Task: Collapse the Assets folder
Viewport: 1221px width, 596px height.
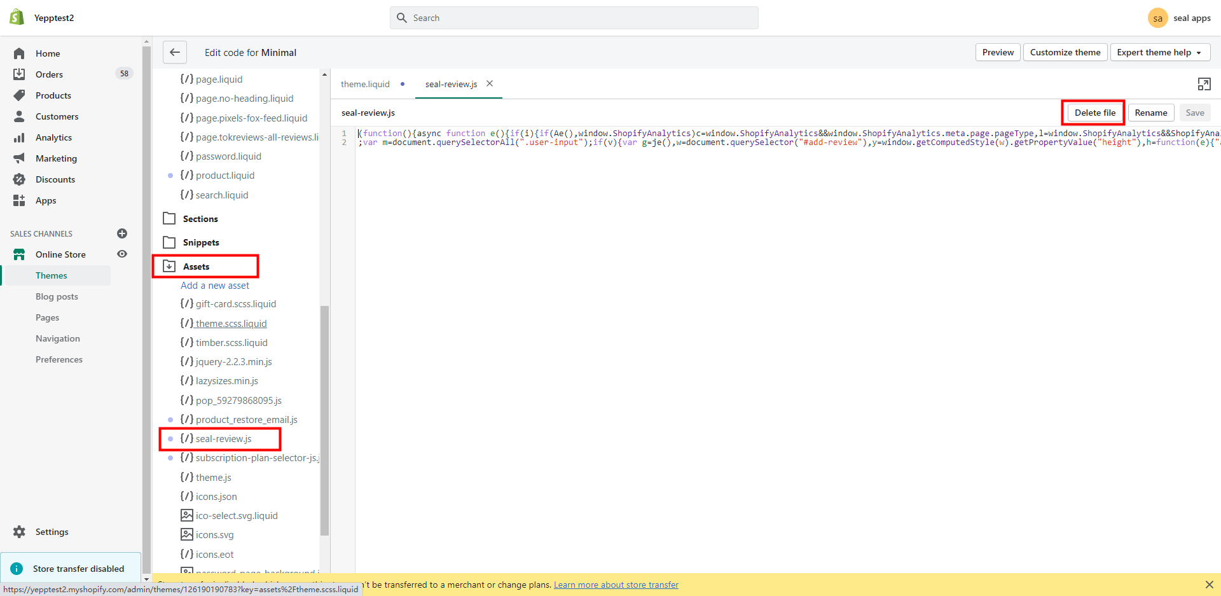Action: click(x=186, y=267)
